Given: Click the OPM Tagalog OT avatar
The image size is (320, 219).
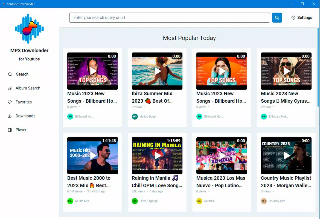Looking at the screenshot, I should pos(135,201).
